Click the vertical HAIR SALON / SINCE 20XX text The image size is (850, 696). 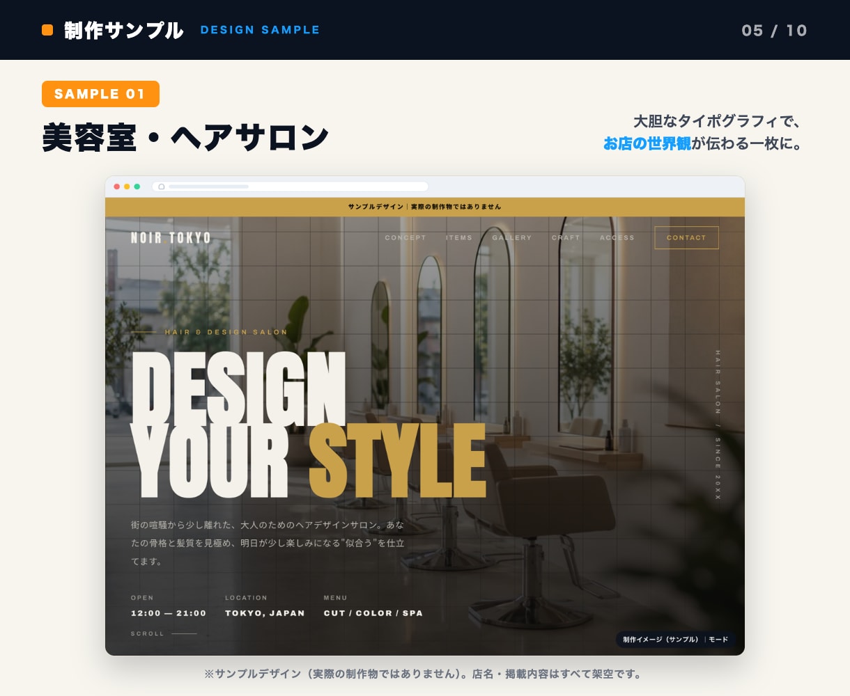[x=718, y=425]
